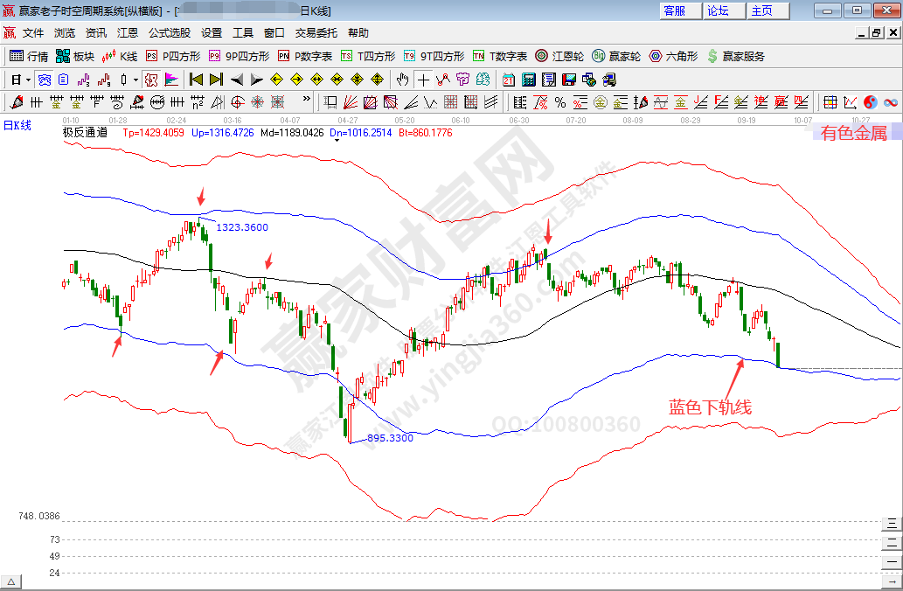903x591 pixels.
Task: Open the 交易委托 menu
Action: pyautogui.click(x=316, y=33)
